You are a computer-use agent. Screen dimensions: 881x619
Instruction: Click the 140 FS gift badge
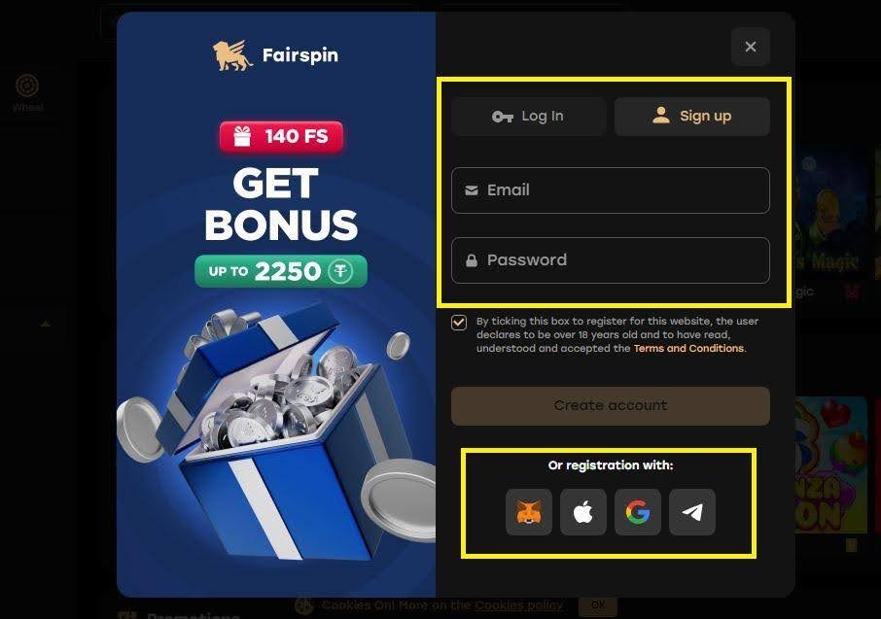[281, 136]
